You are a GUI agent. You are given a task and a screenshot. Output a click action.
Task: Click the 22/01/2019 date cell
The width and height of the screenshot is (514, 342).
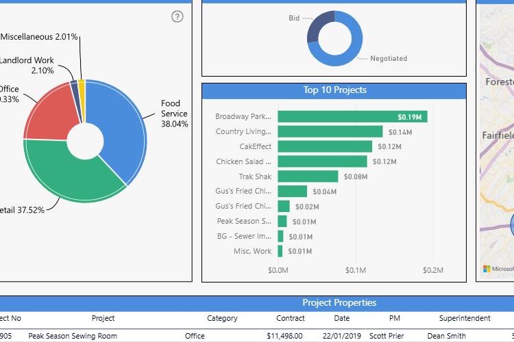click(x=341, y=336)
